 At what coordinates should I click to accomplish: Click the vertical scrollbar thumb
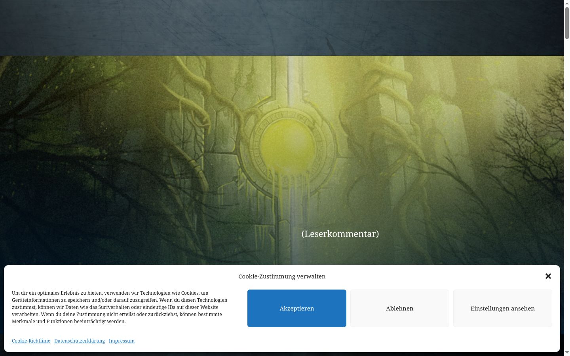click(x=567, y=23)
